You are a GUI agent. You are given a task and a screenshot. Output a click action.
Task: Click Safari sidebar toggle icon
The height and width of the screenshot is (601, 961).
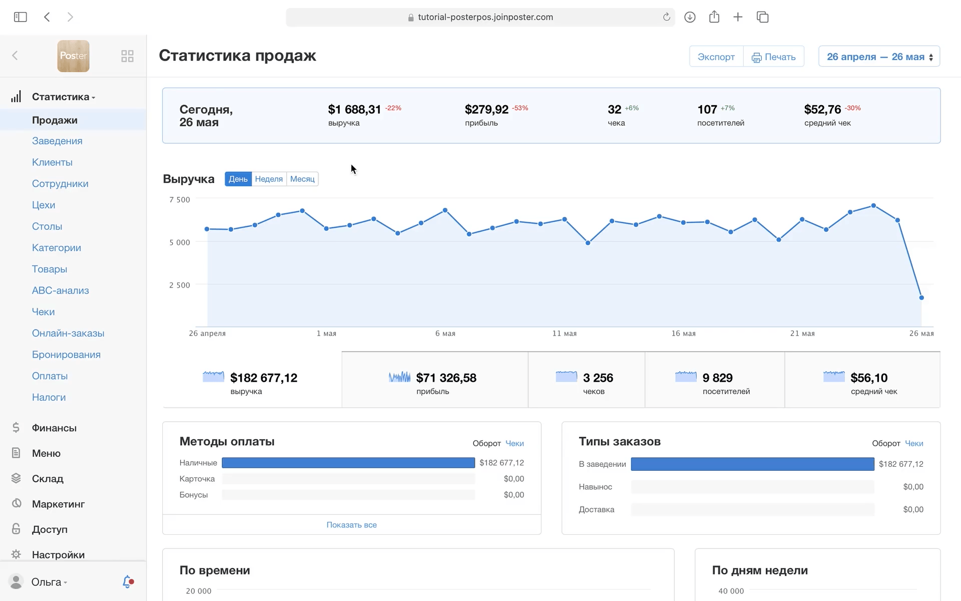(20, 17)
